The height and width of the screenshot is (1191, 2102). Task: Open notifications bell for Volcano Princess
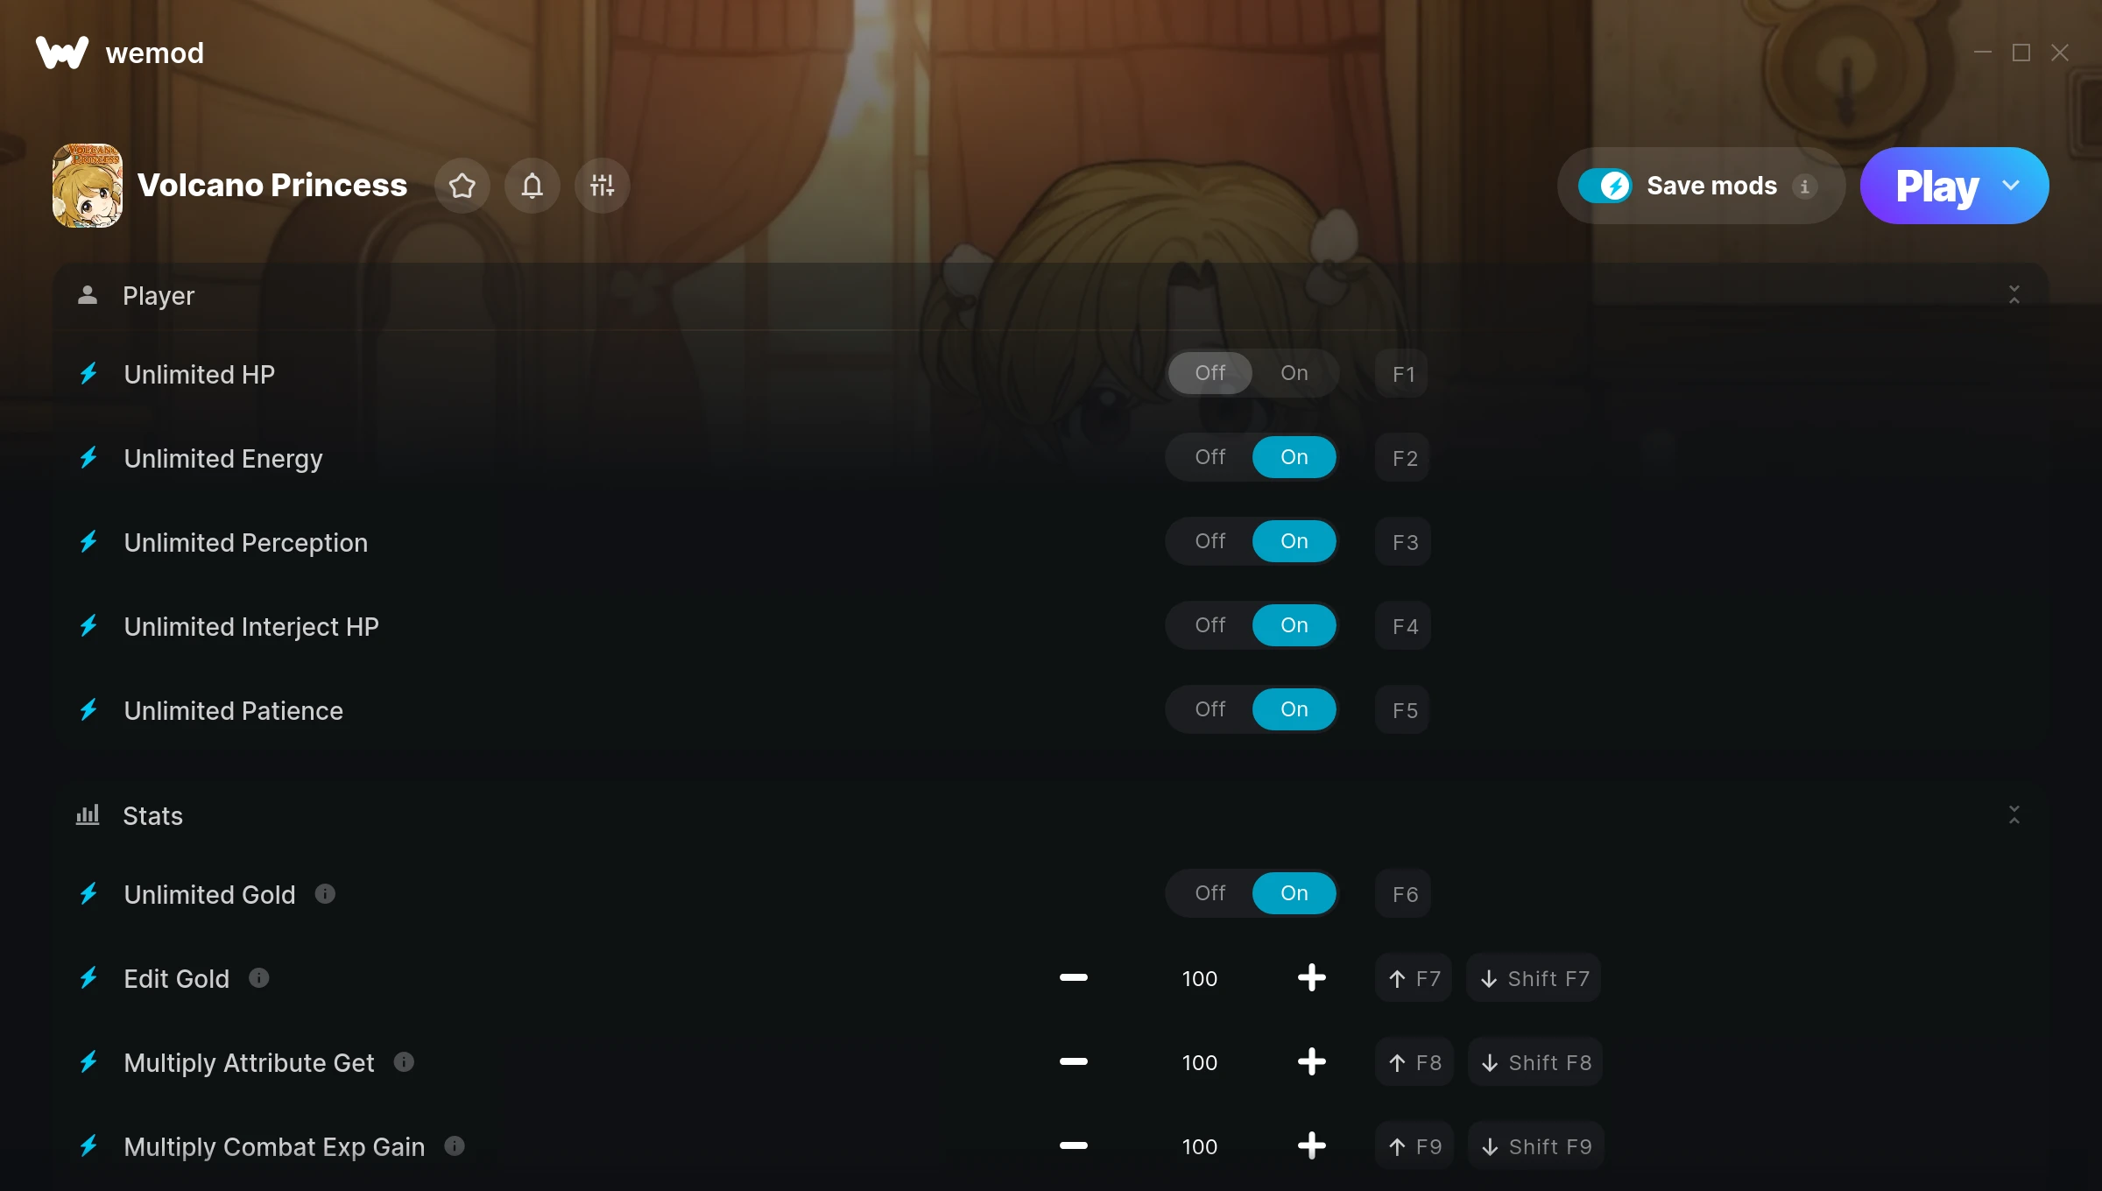(x=533, y=186)
